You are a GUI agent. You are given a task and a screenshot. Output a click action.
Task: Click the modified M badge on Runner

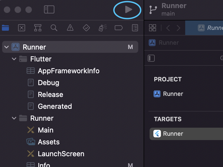pos(130,47)
